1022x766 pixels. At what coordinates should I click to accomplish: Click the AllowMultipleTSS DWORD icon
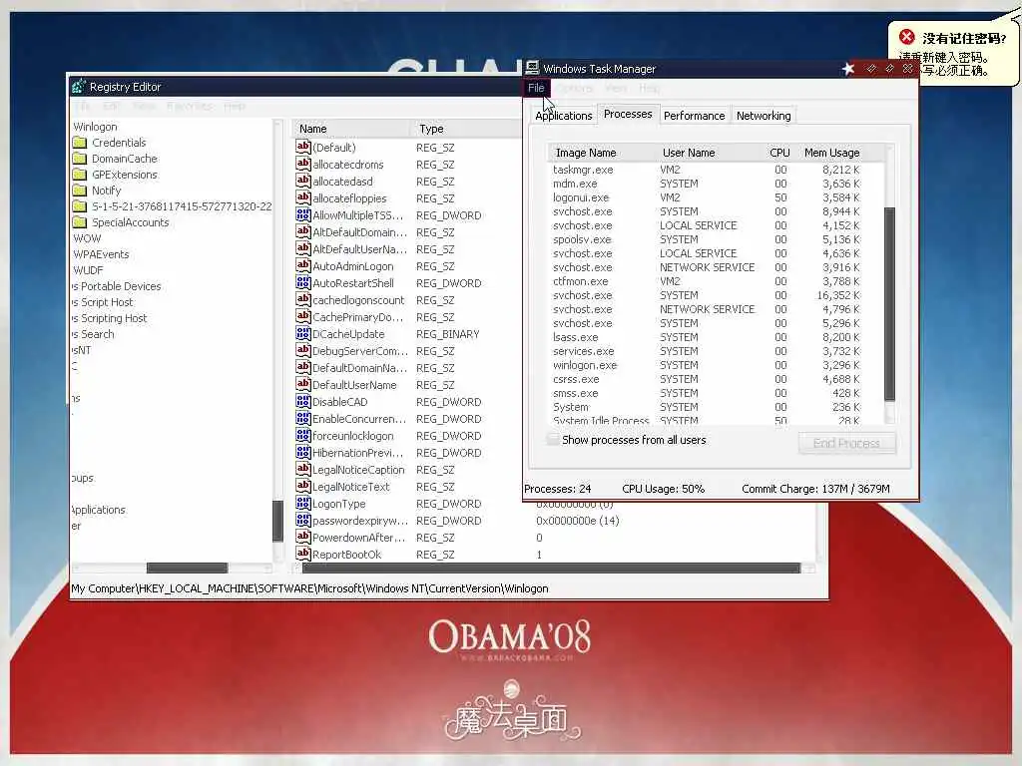pyautogui.click(x=303, y=215)
